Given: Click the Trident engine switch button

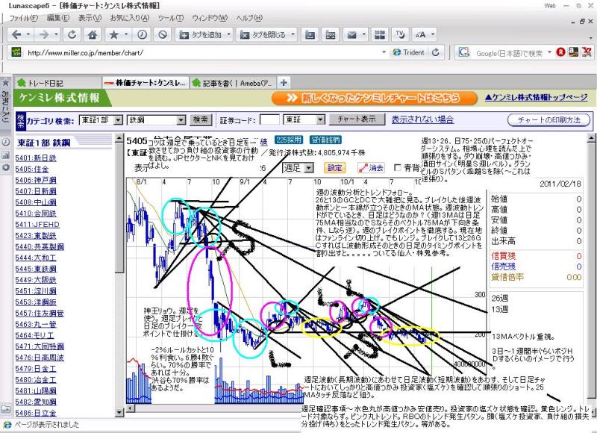Looking at the screenshot, I should (x=408, y=52).
